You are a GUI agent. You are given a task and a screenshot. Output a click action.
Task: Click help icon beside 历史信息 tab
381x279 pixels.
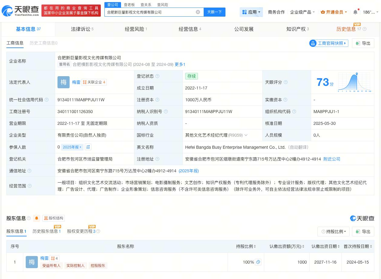[365, 29]
